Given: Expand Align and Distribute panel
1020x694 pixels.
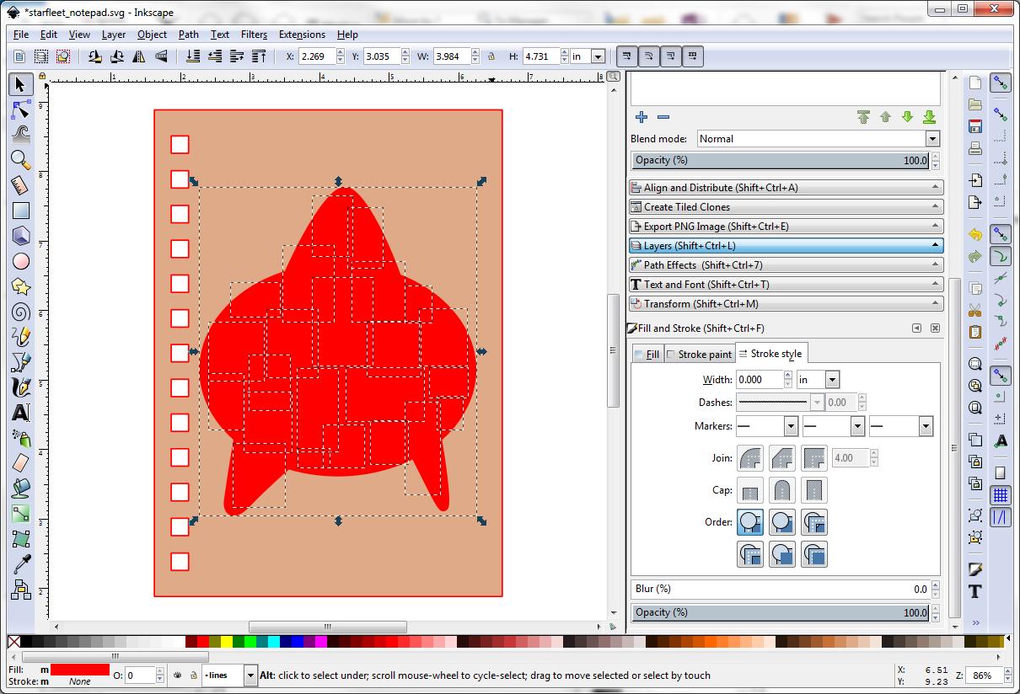Looking at the screenshot, I should point(786,188).
